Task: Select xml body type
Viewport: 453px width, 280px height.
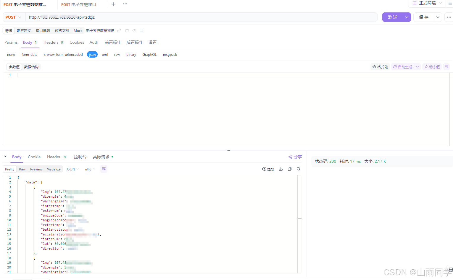Action: pos(105,55)
